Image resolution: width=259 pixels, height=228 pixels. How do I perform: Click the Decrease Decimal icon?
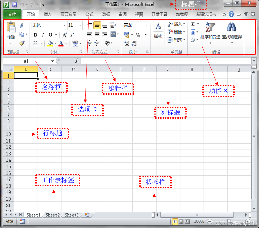click(x=134, y=43)
